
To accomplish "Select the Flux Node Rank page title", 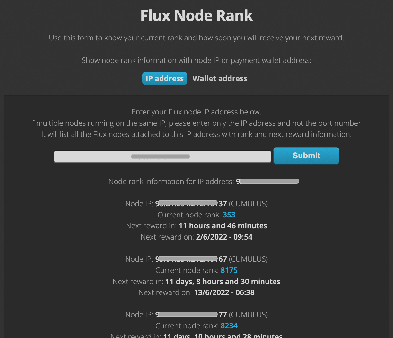I will pos(197,15).
